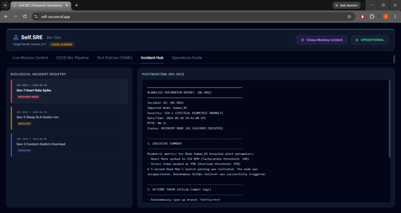Open the red shield extension icon
The image size is (401, 213).
[362, 16]
